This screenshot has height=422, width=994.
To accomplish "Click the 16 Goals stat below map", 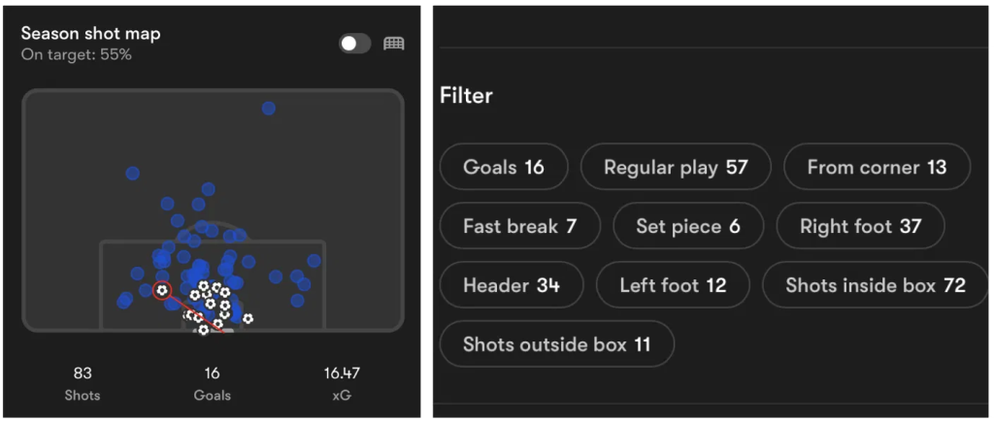I will [x=212, y=382].
